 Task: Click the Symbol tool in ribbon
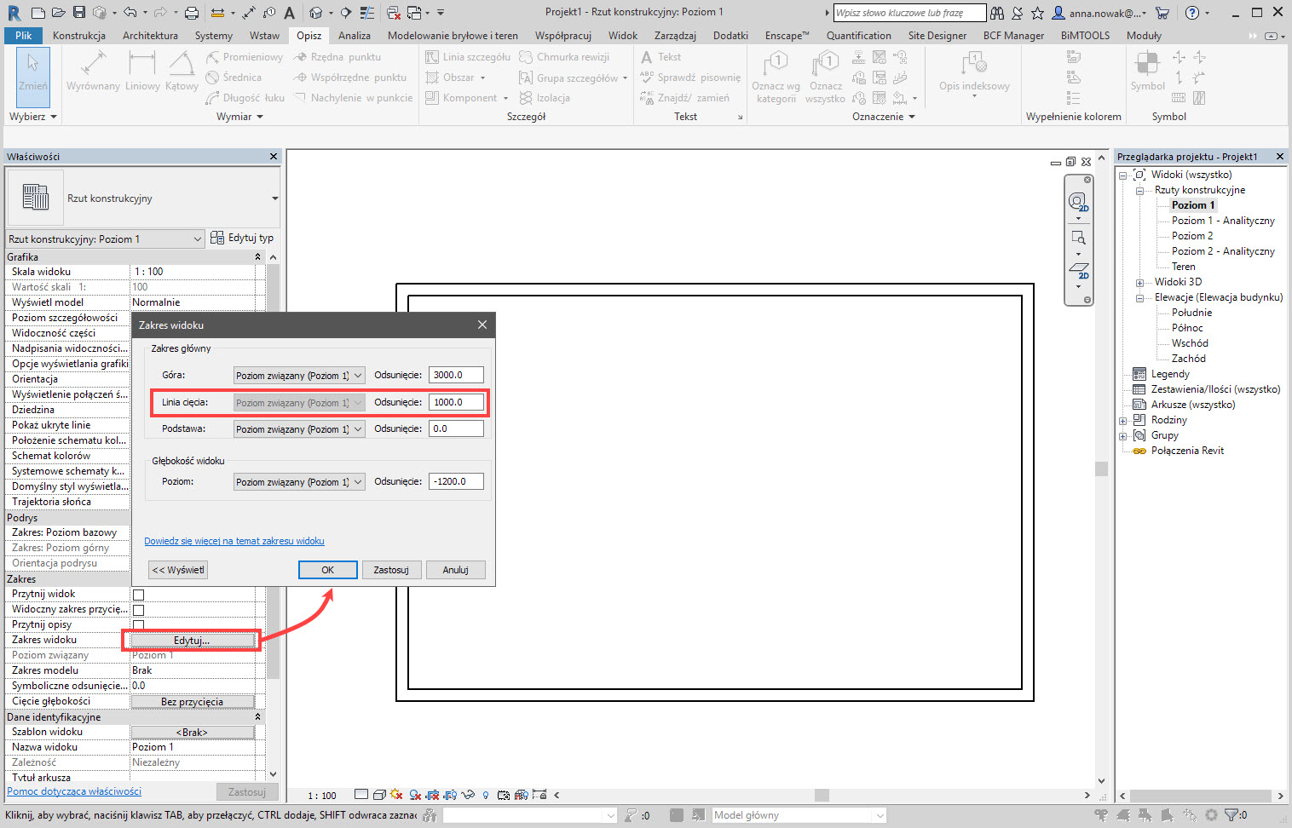[1147, 71]
